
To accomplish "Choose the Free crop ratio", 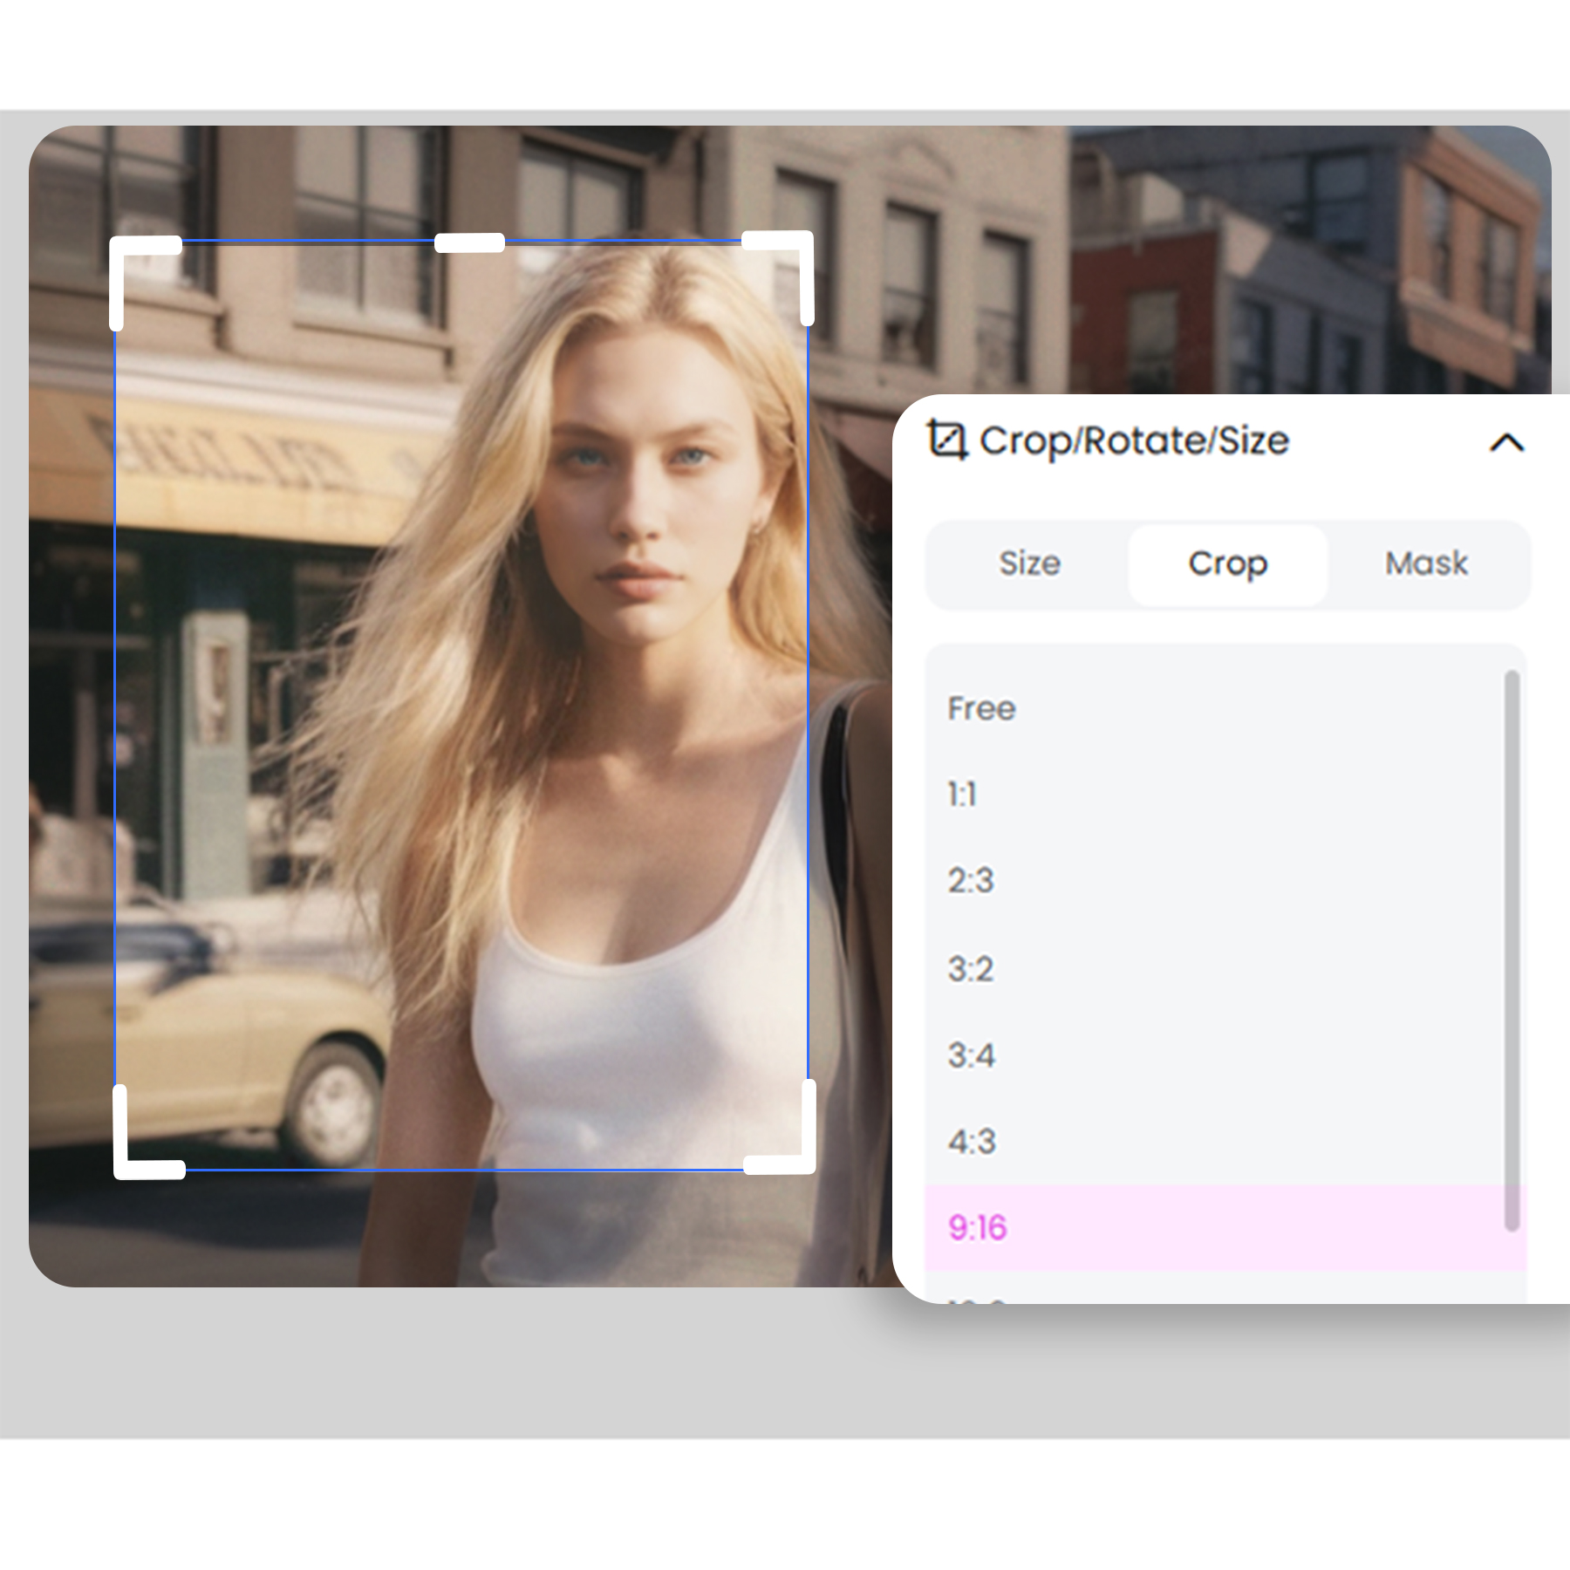I will click(981, 708).
